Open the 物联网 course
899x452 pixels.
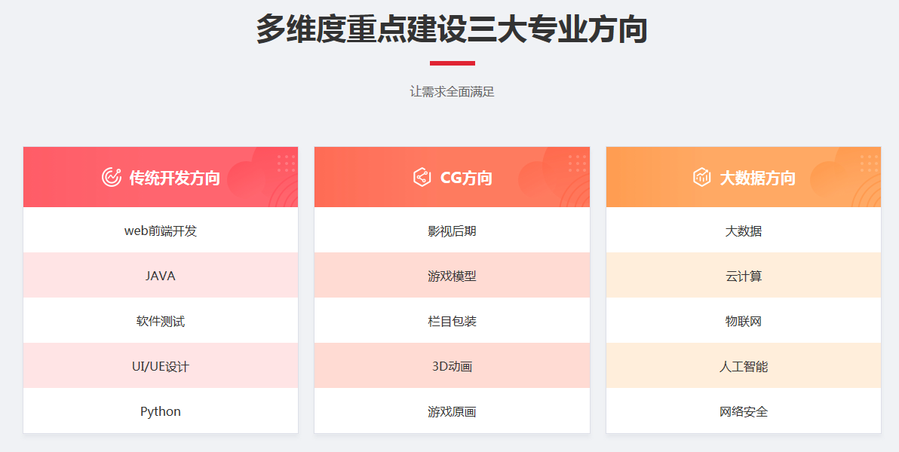(x=744, y=321)
